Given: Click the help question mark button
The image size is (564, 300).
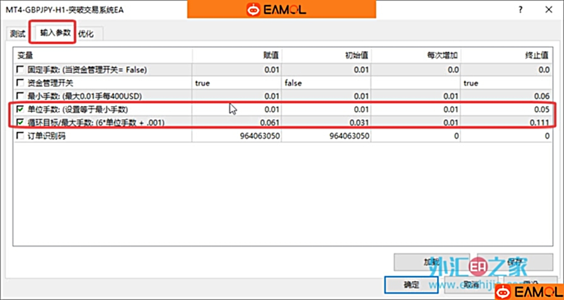Looking at the screenshot, I should pos(520,10).
